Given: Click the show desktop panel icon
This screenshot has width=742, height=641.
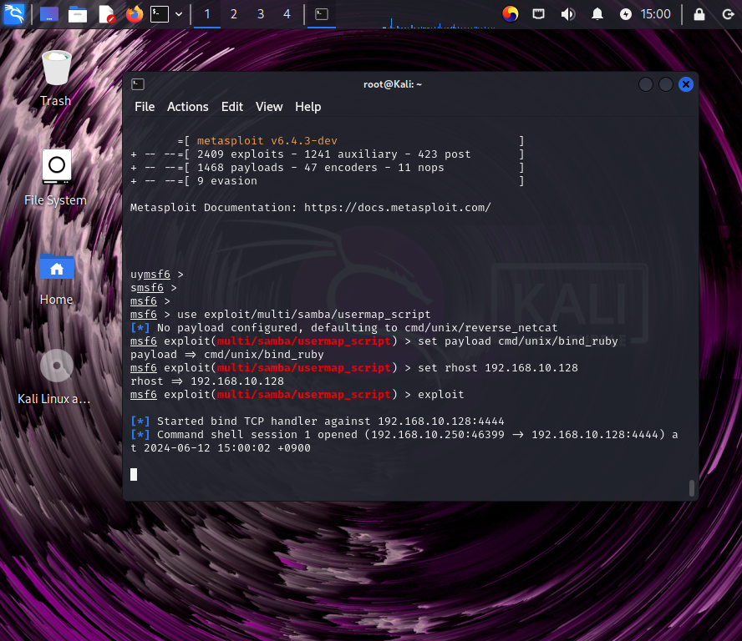Looking at the screenshot, I should coord(49,14).
